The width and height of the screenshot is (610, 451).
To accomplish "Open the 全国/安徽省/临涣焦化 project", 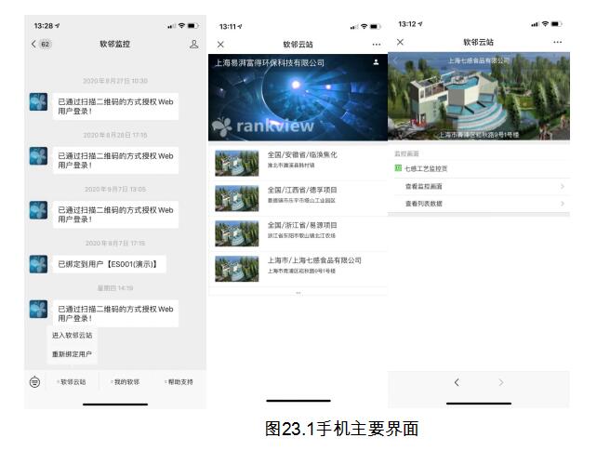I will point(302,154).
